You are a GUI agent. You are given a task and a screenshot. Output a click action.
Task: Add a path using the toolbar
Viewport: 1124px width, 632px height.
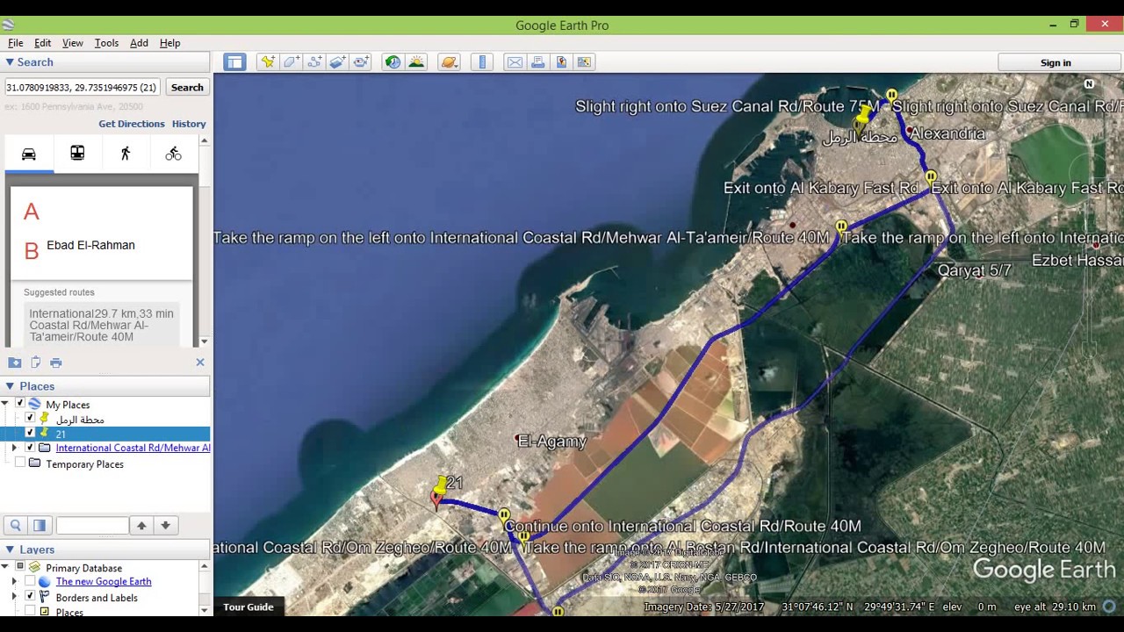click(x=314, y=61)
